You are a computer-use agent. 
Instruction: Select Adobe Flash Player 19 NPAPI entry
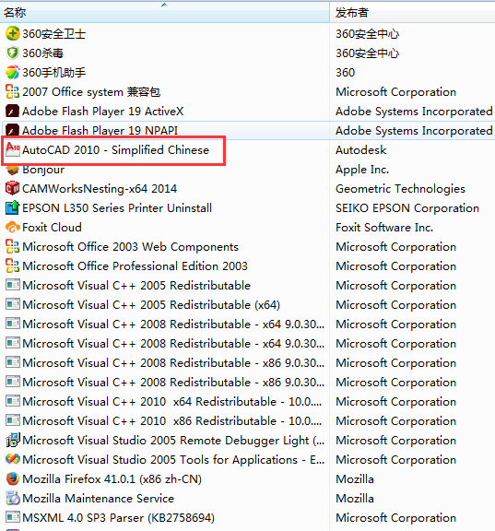100,130
